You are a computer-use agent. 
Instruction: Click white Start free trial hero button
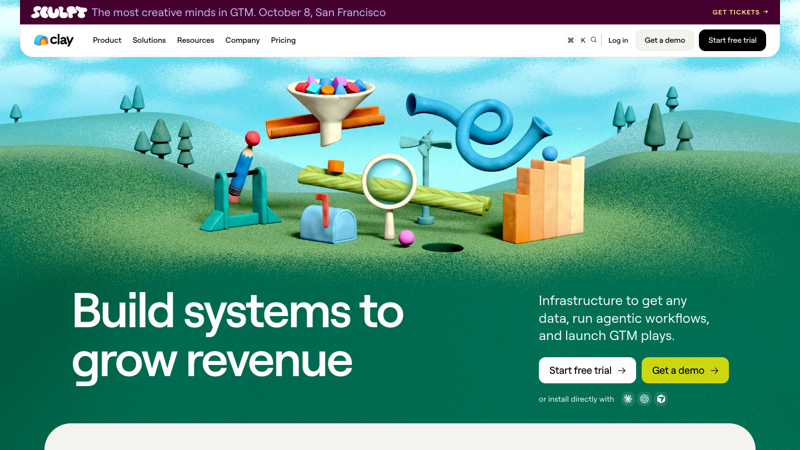click(587, 370)
